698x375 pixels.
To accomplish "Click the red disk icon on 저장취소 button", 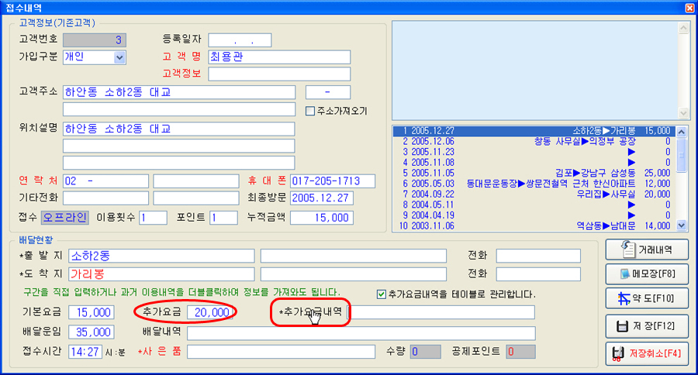I will (617, 353).
